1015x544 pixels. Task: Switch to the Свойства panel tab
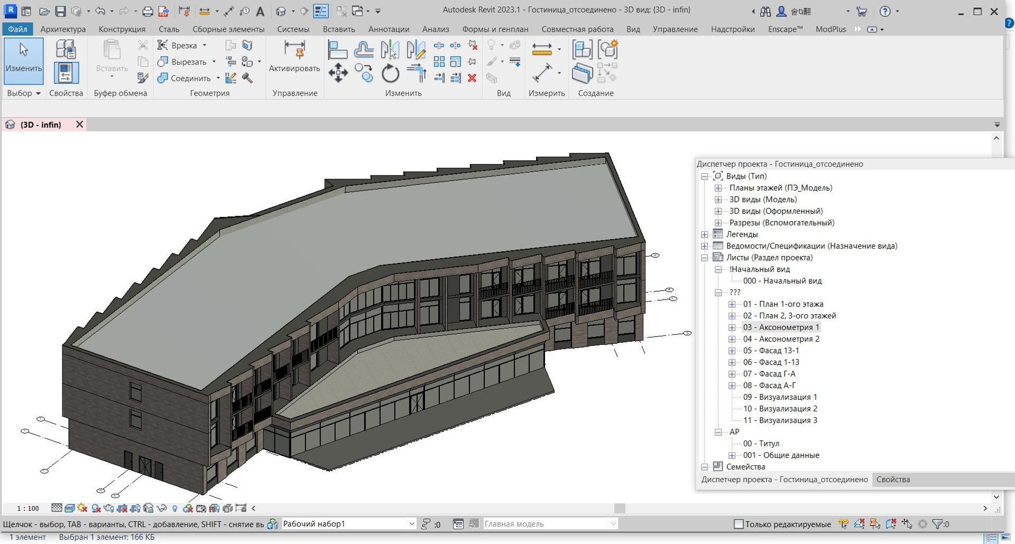[893, 480]
